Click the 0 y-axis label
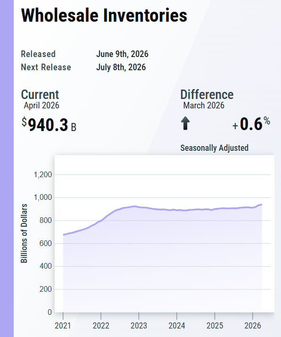 (50, 312)
